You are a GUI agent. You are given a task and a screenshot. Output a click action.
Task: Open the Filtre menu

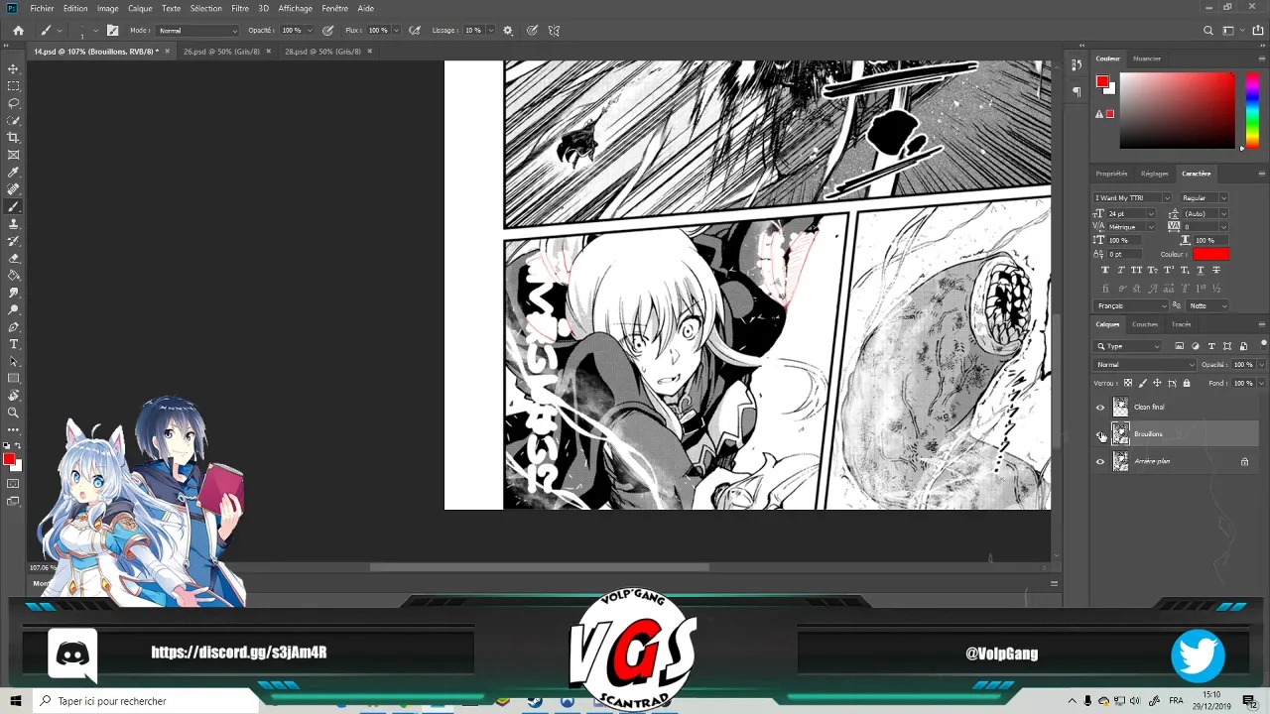click(x=240, y=8)
